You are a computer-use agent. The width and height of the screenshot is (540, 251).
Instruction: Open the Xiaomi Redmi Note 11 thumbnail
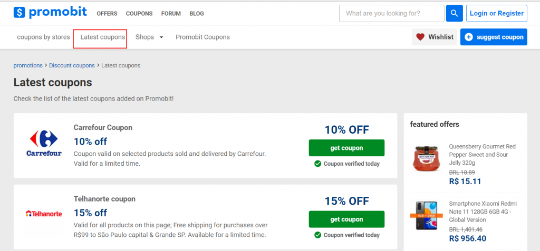point(426,215)
